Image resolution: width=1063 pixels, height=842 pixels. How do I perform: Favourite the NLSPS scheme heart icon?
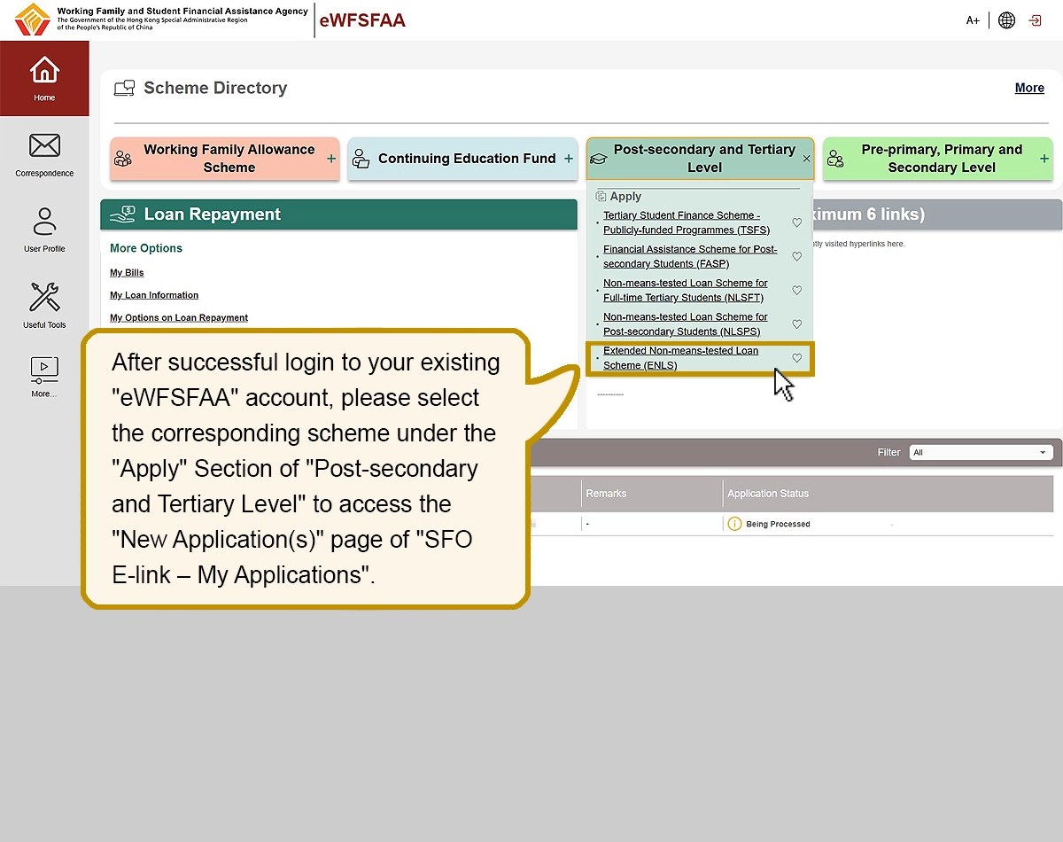click(796, 324)
